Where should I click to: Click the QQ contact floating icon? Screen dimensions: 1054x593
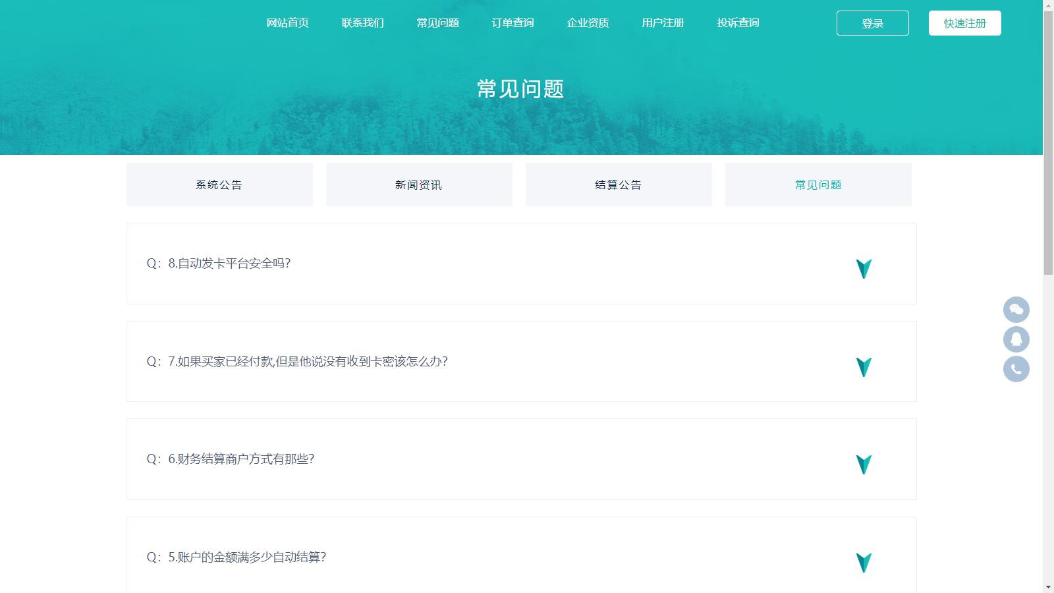[1016, 339]
